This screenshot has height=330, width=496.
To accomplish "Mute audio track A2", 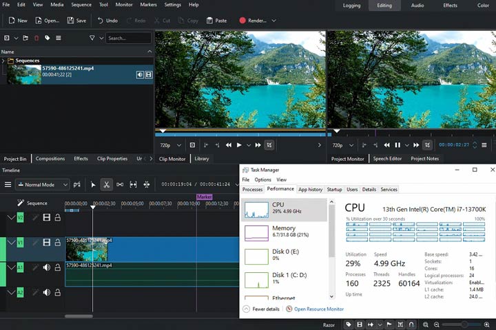I will 47,292.
